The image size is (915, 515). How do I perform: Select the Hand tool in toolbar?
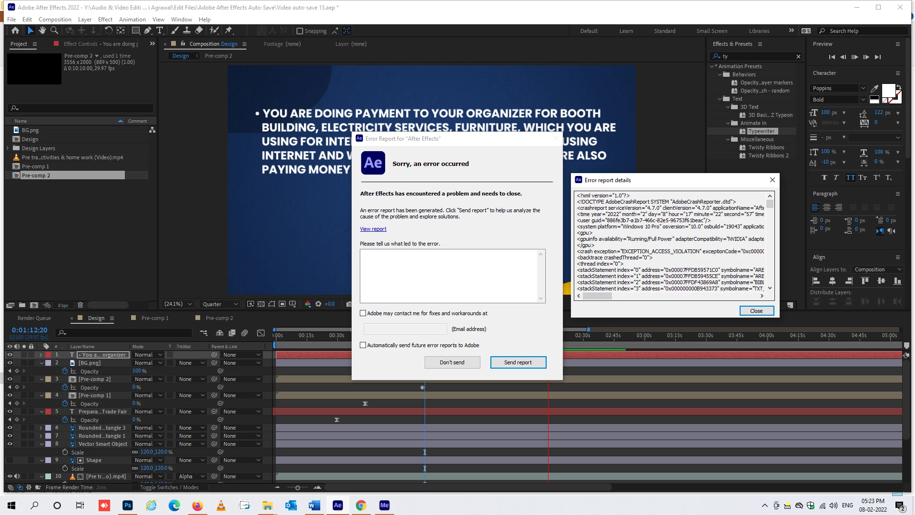click(x=42, y=31)
